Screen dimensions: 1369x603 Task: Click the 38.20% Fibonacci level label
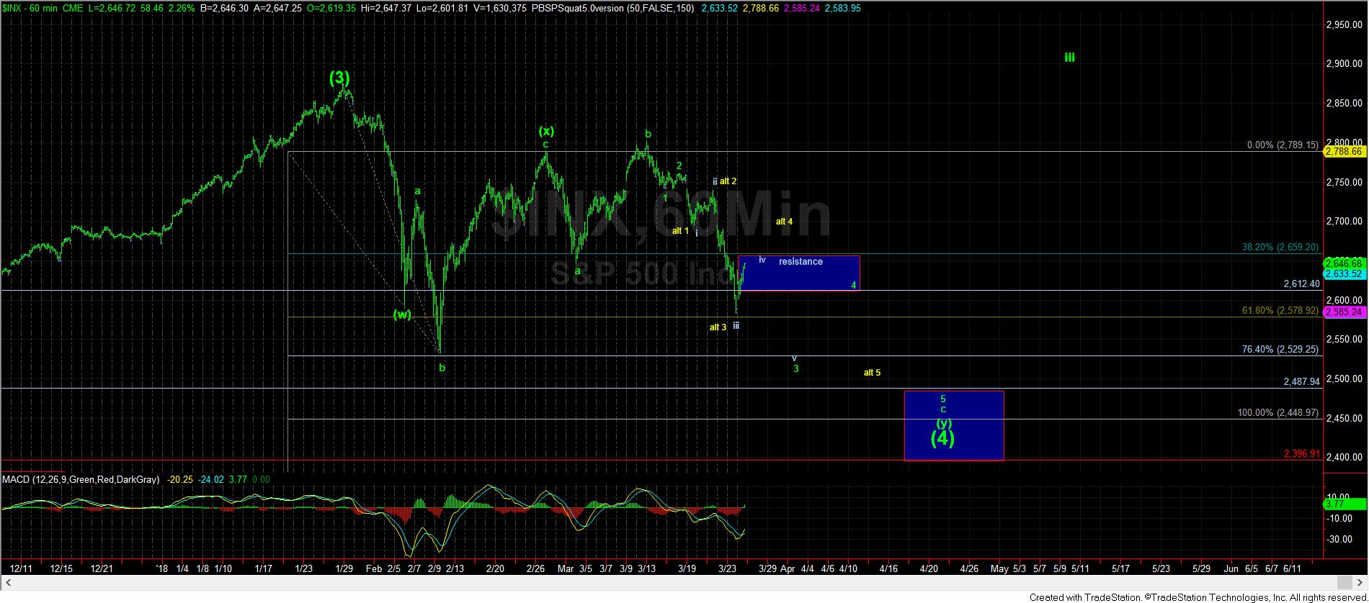point(1280,247)
